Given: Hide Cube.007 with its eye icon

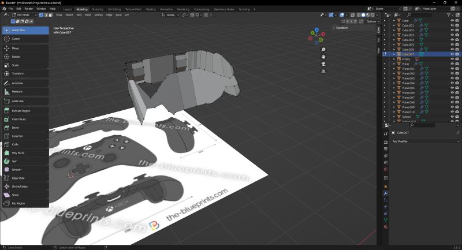Looking at the screenshot, I should click(x=452, y=54).
